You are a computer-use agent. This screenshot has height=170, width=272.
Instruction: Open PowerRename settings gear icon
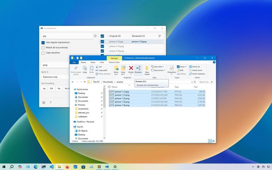coord(44,103)
